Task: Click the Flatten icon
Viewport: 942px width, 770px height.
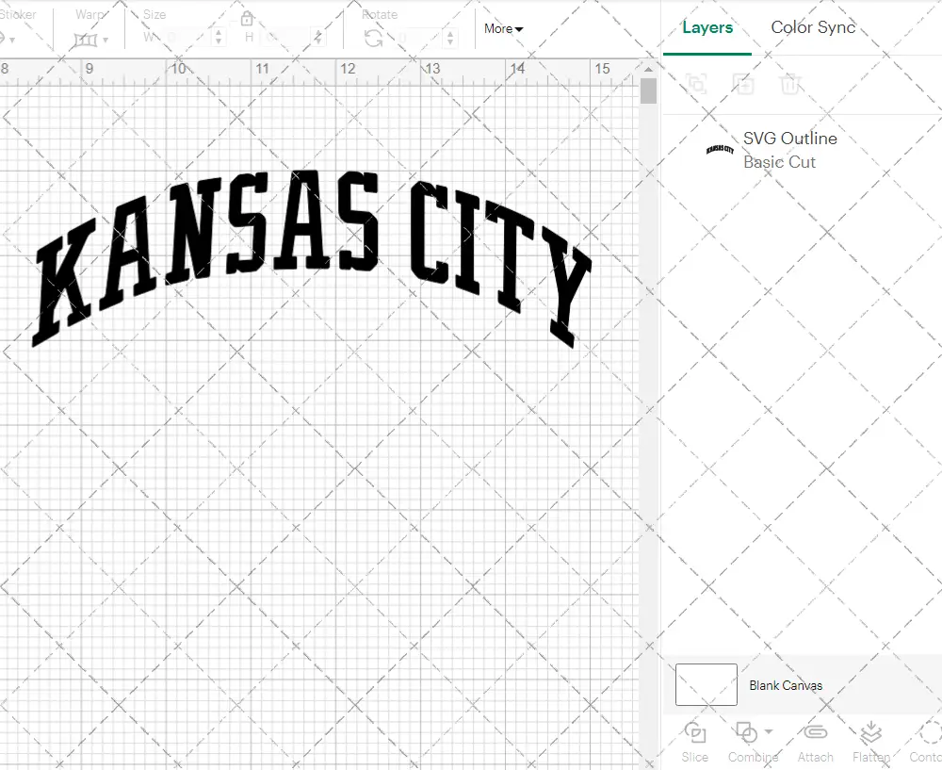Action: click(x=871, y=733)
